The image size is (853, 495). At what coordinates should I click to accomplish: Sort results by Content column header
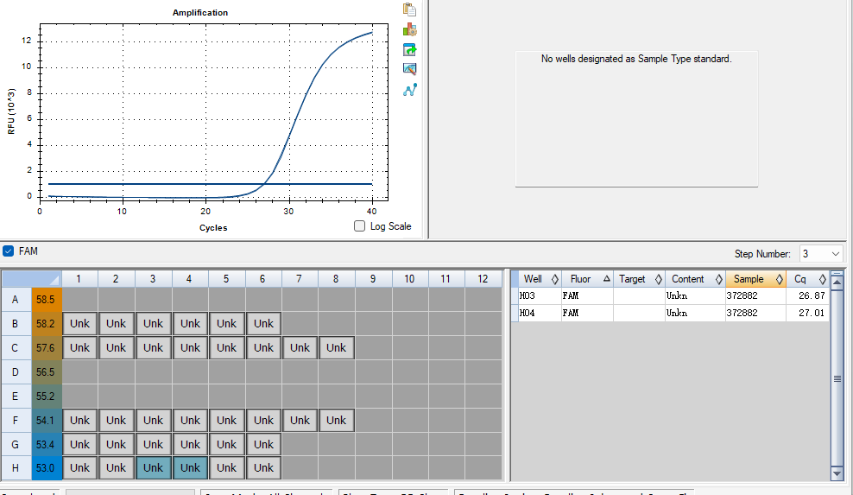click(x=695, y=279)
